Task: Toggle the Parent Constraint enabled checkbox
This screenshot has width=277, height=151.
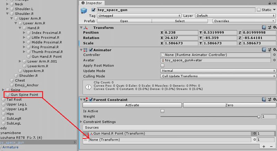Action: (x=91, y=100)
